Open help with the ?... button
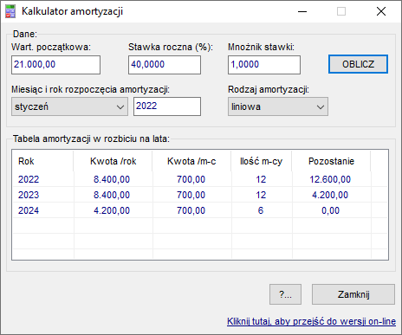The width and height of the screenshot is (402, 335). point(285,294)
